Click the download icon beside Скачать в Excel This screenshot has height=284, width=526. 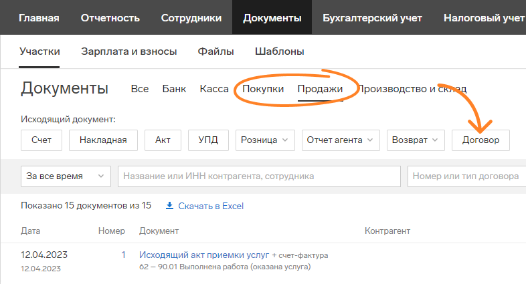click(x=170, y=206)
